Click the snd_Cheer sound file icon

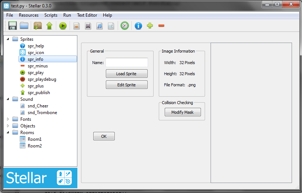23,106
